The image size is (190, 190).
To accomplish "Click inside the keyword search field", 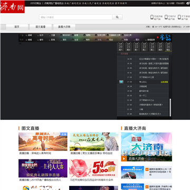I will pyautogui.click(x=75, y=17).
